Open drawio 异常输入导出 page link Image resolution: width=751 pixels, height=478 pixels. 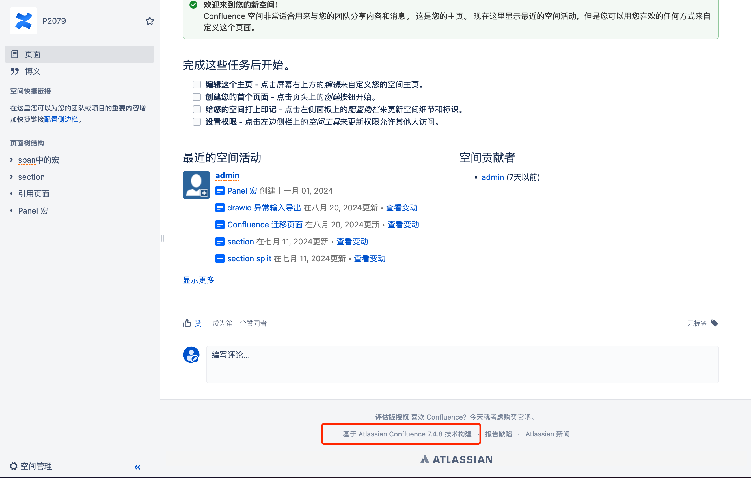tap(264, 208)
